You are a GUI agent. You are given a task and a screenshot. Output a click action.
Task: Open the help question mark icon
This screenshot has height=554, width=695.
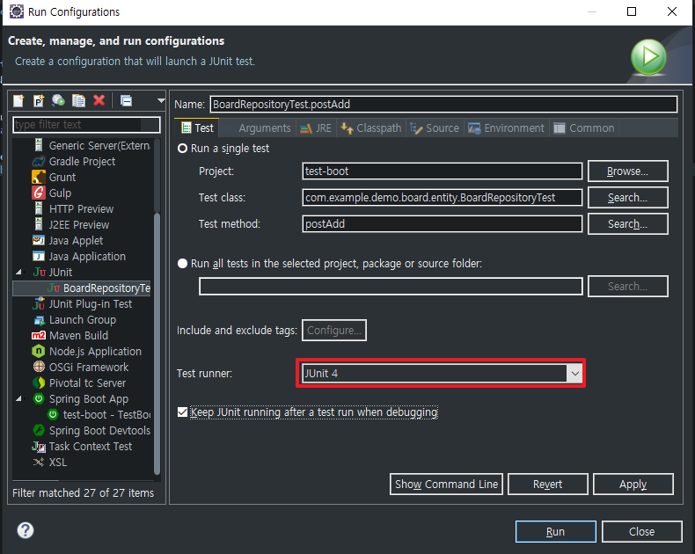26,530
